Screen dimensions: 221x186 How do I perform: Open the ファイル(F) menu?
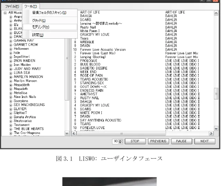click(12, 6)
